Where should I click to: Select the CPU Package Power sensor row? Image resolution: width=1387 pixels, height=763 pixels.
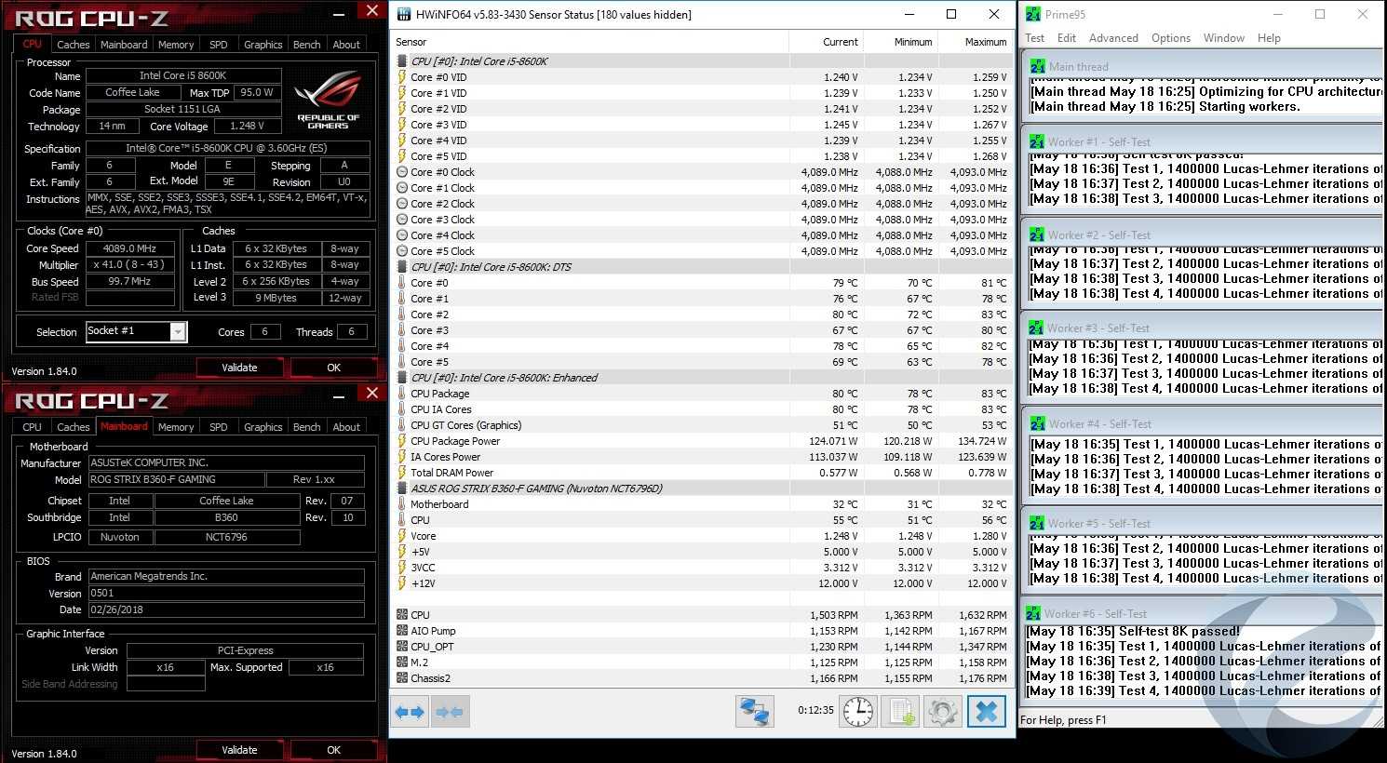[x=455, y=441]
